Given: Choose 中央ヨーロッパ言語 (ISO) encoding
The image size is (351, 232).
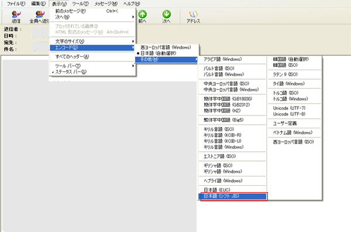Looking at the screenshot, I should pyautogui.click(x=232, y=84).
